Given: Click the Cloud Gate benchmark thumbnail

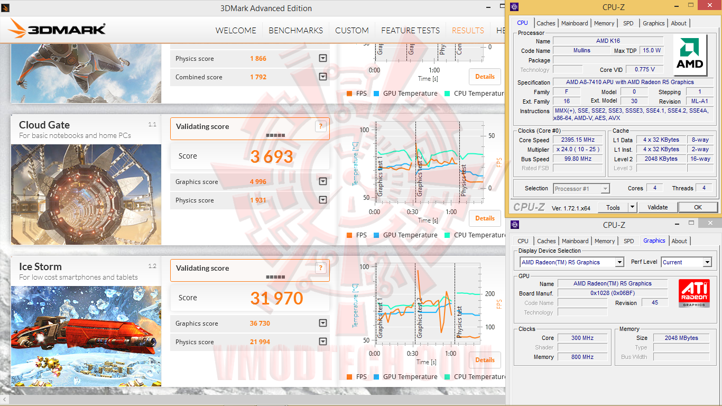Looking at the screenshot, I should [x=86, y=195].
